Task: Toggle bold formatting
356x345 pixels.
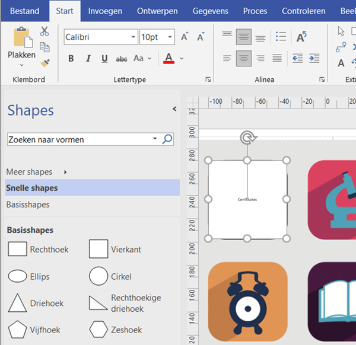Action: tap(71, 58)
